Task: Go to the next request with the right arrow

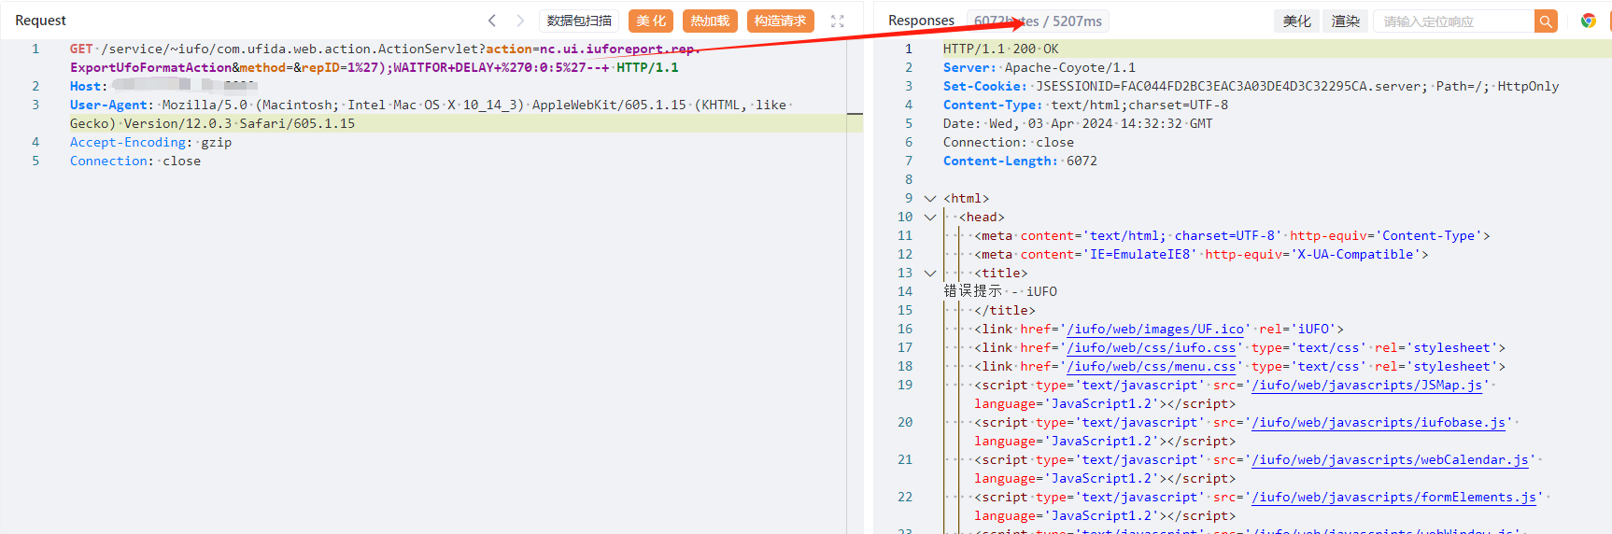Action: [x=520, y=21]
